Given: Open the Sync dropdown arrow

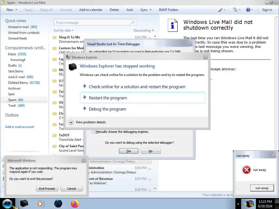Looking at the screenshot, I should coord(150,10).
